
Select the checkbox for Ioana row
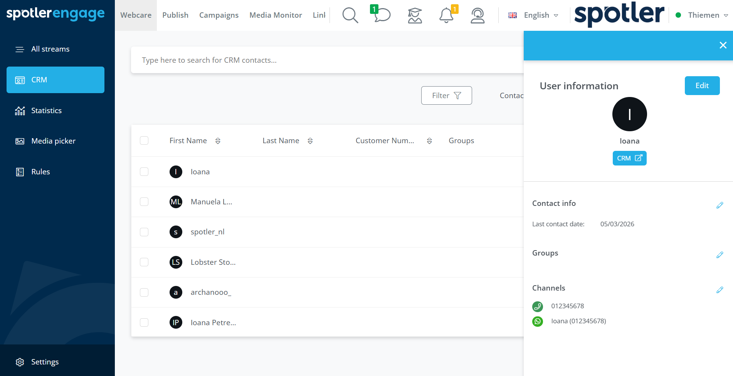pyautogui.click(x=144, y=172)
